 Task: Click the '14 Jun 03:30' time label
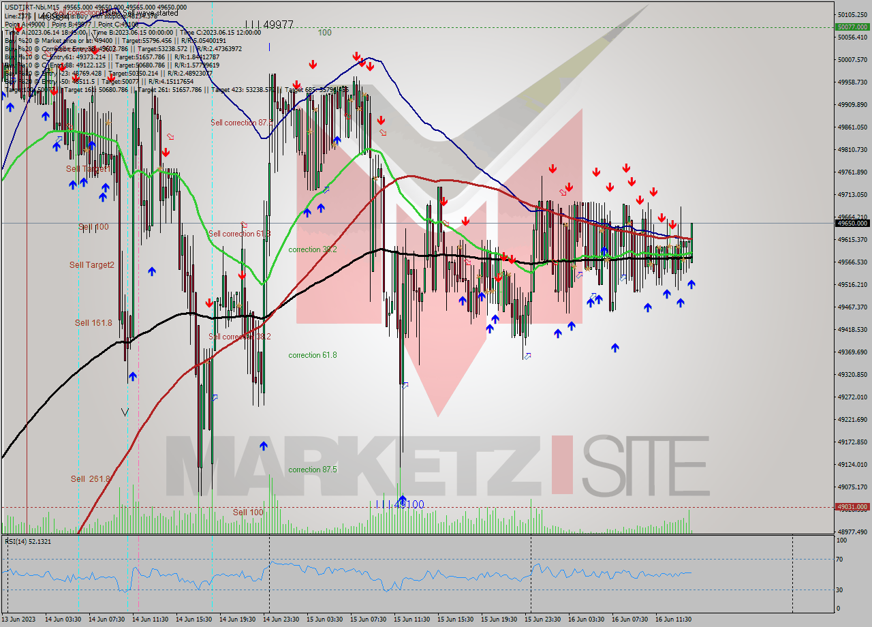pos(63,620)
